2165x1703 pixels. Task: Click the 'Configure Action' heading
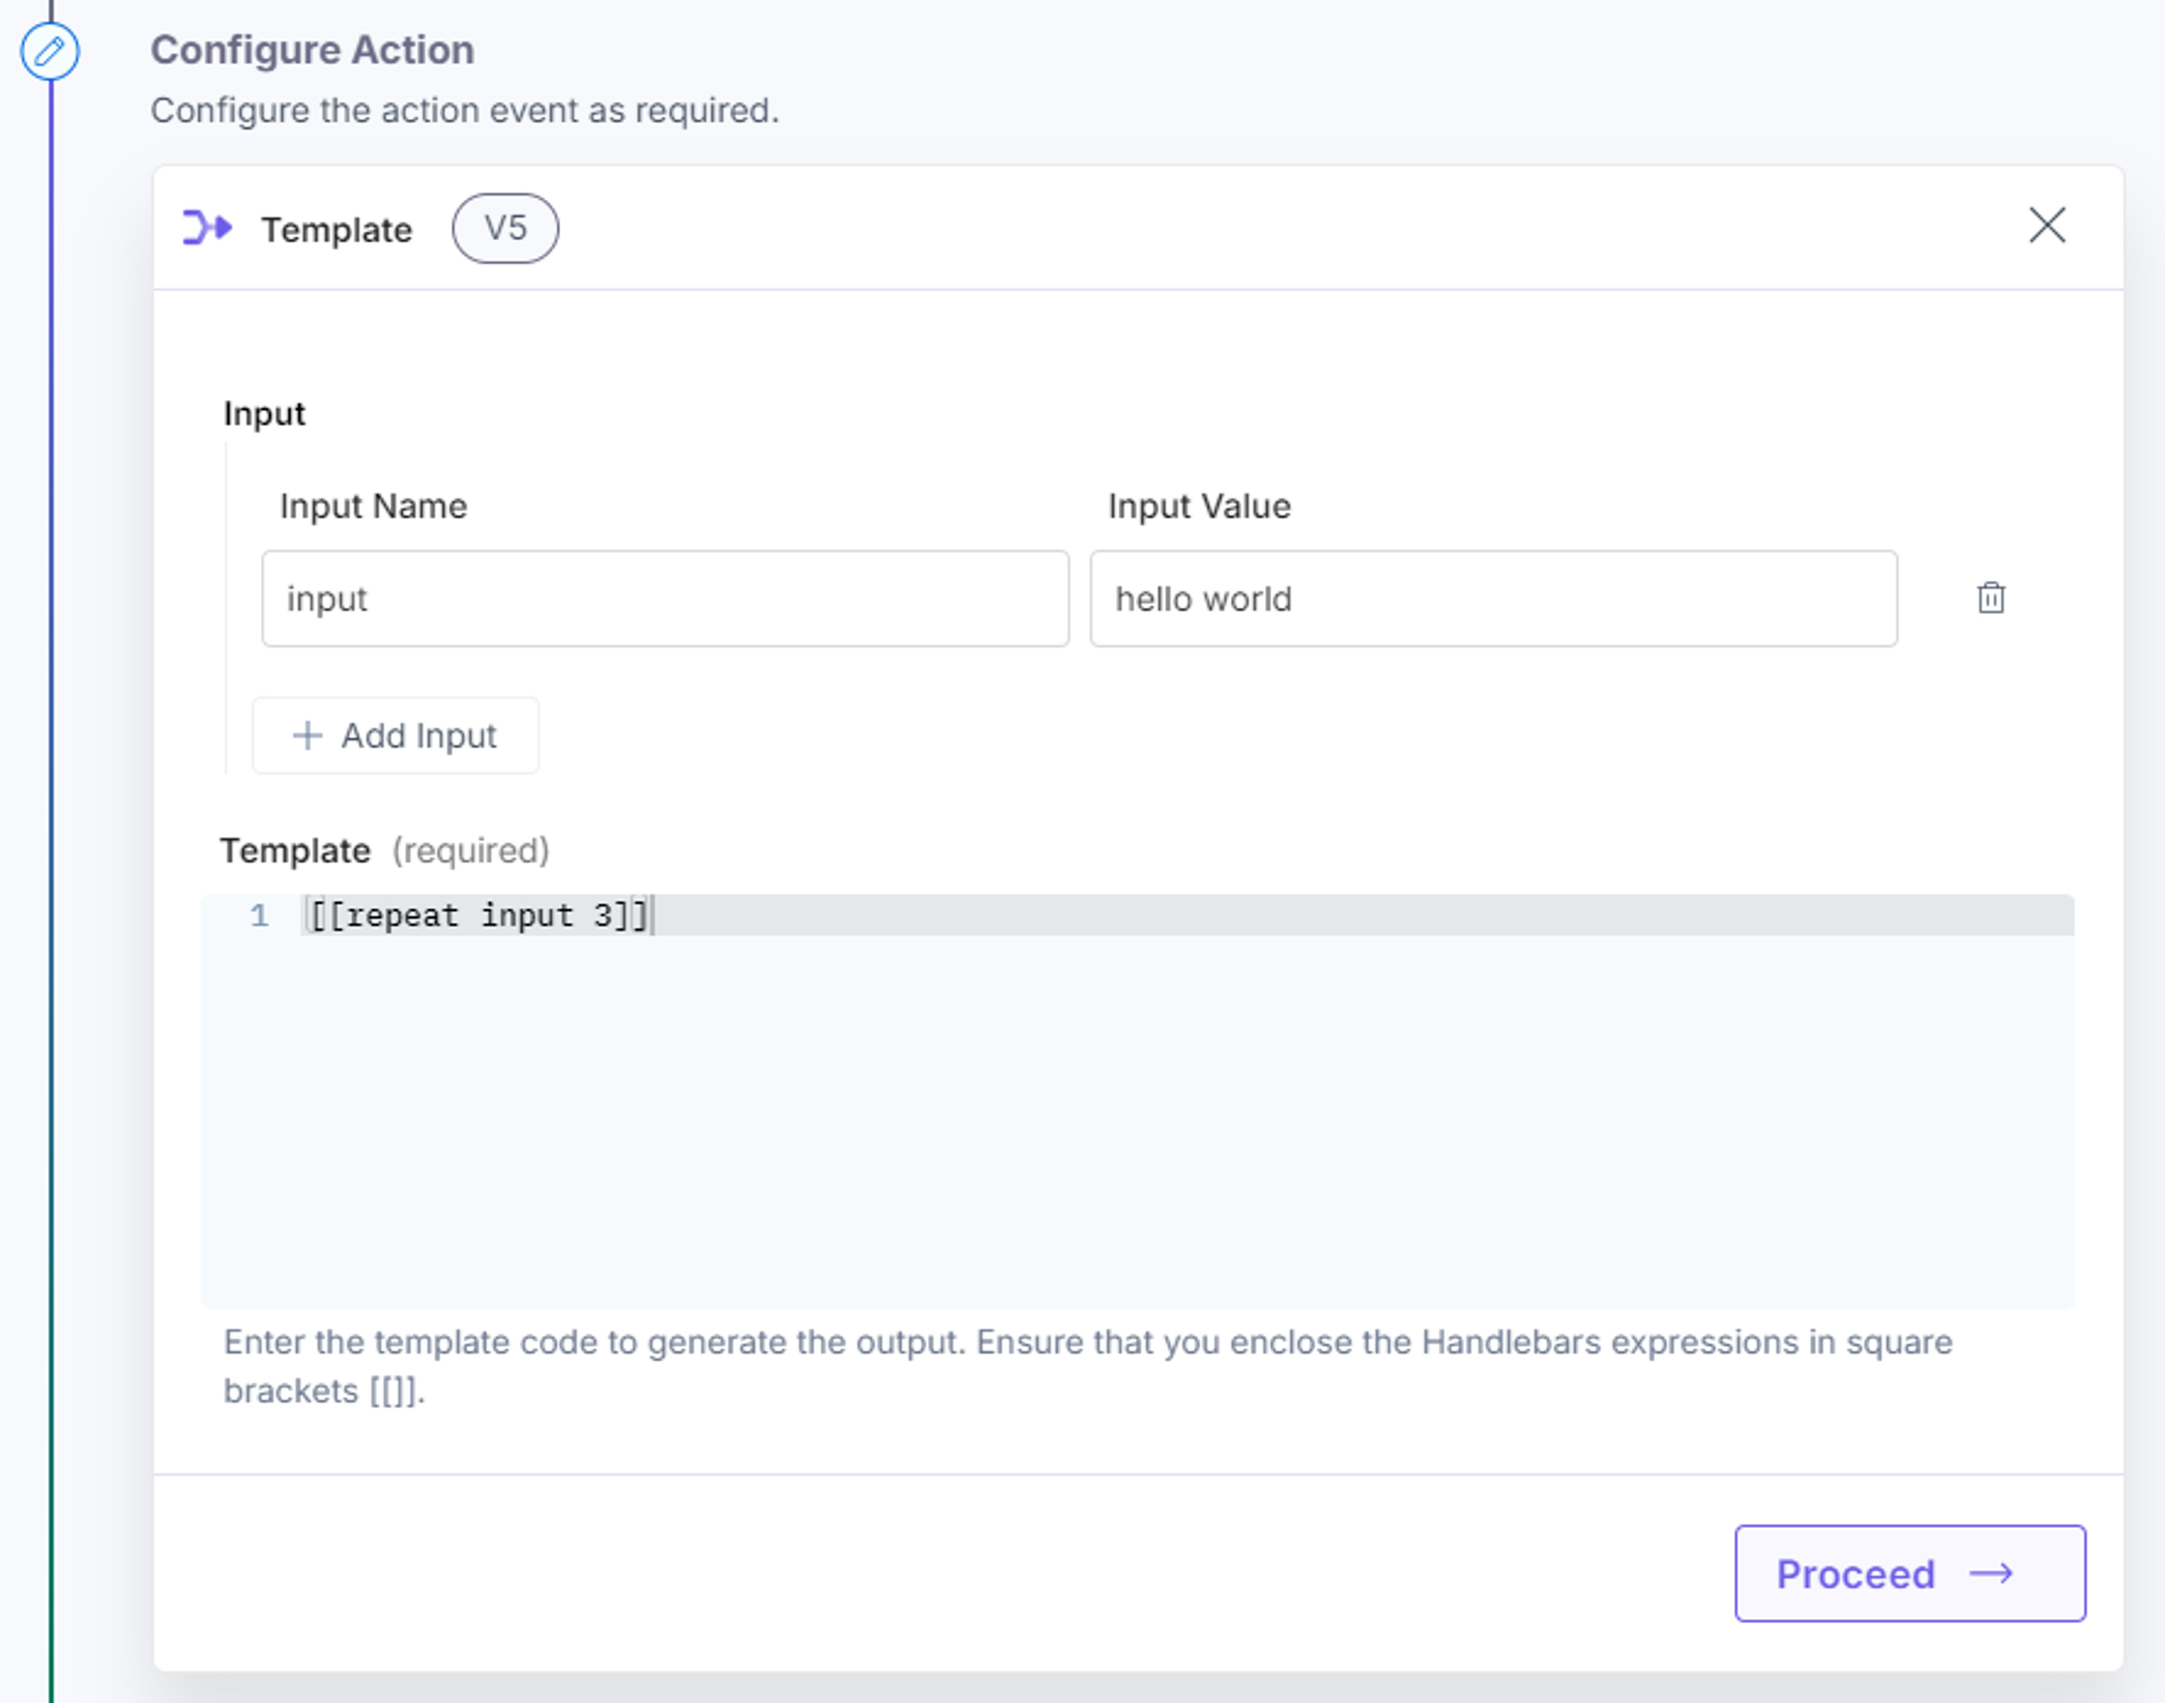click(x=312, y=50)
